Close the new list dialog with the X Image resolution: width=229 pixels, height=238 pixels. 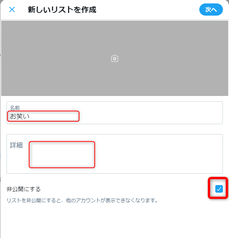pos(12,10)
